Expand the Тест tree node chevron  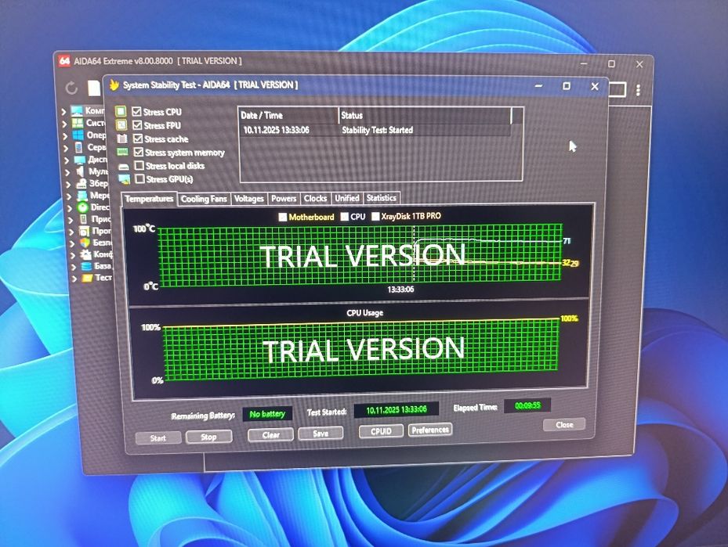pos(74,279)
